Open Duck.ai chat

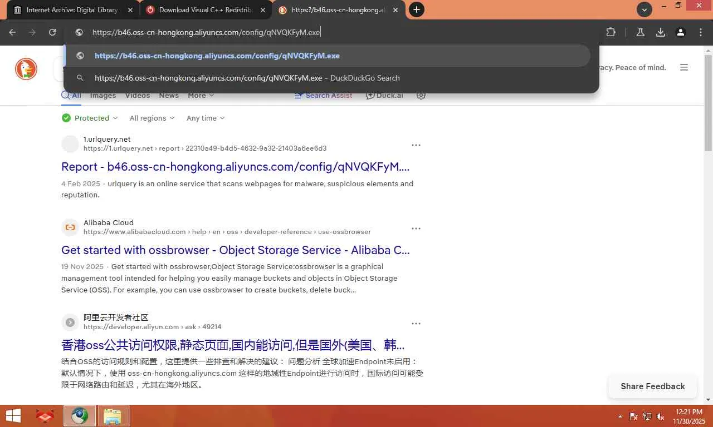pyautogui.click(x=384, y=96)
